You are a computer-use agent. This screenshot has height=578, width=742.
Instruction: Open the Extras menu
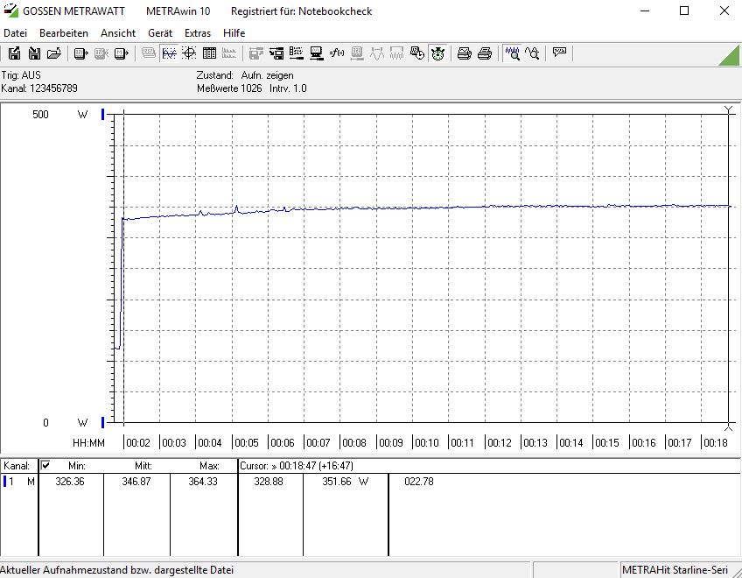pos(198,32)
